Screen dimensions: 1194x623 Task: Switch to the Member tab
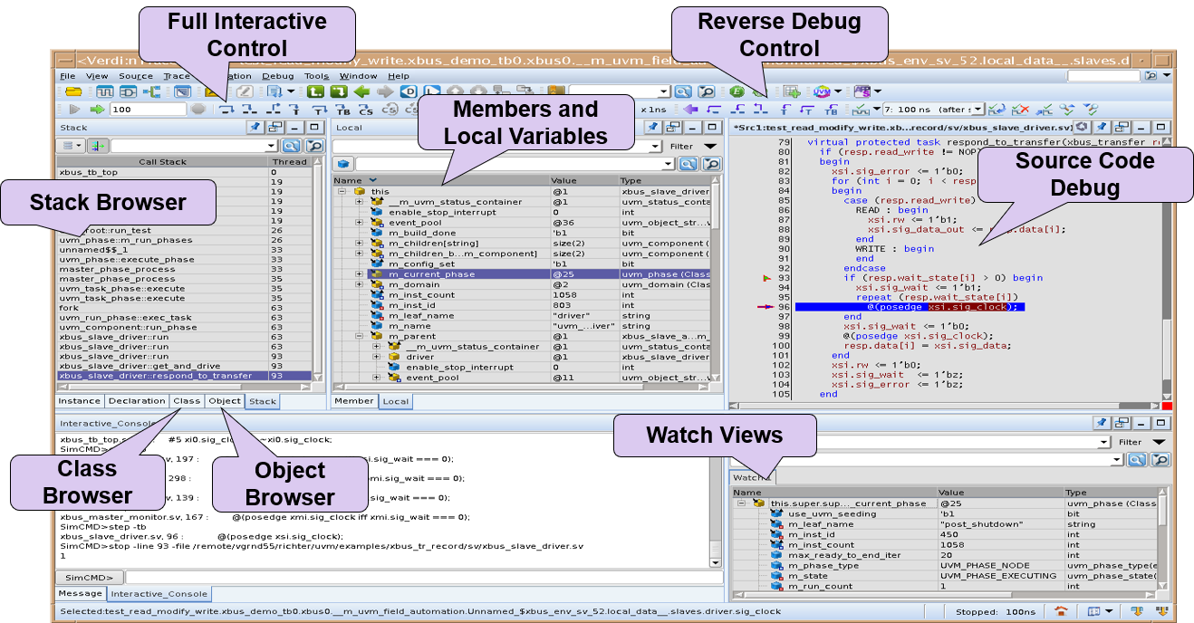tap(354, 401)
